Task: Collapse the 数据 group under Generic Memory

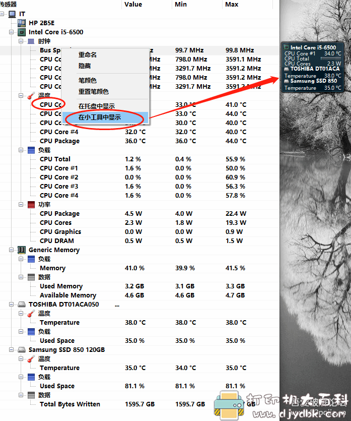Action: tap(21, 277)
